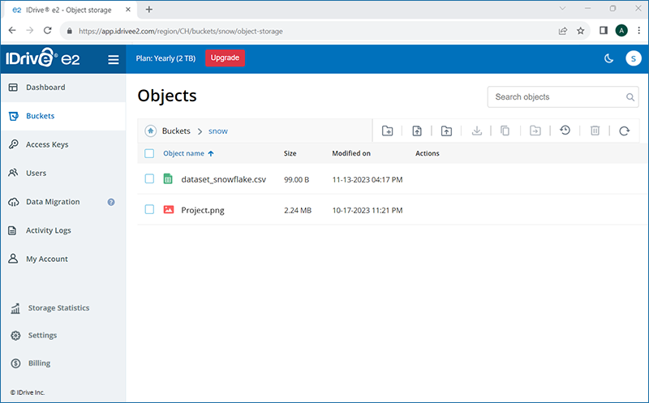649x403 pixels.
Task: Click the upload folder icon in toolbar
Action: click(446, 131)
